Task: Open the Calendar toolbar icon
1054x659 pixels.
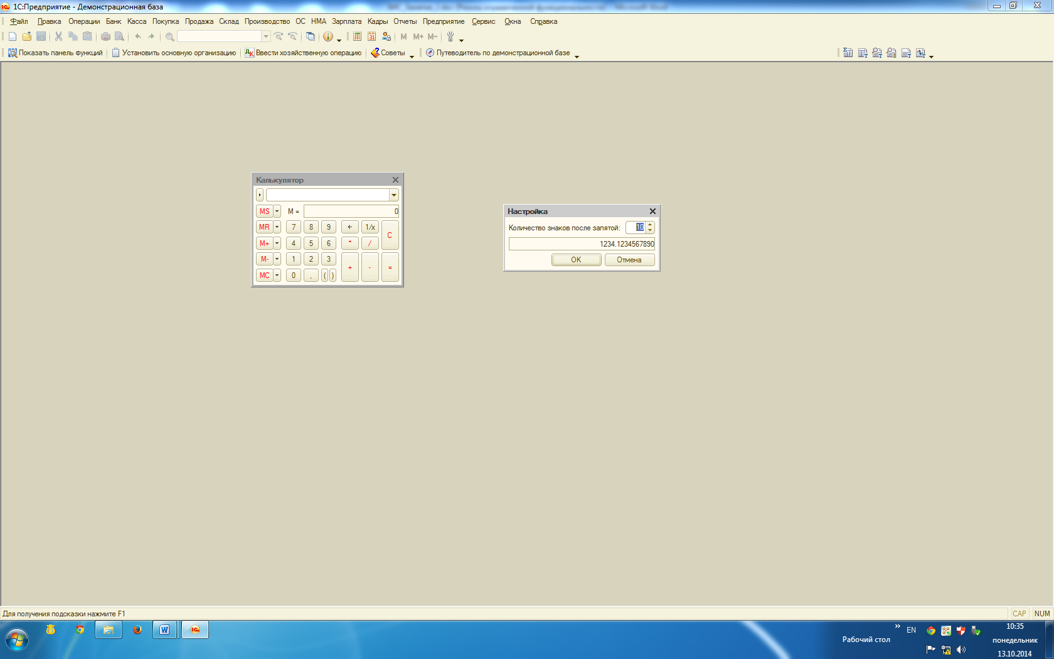Action: 371,36
